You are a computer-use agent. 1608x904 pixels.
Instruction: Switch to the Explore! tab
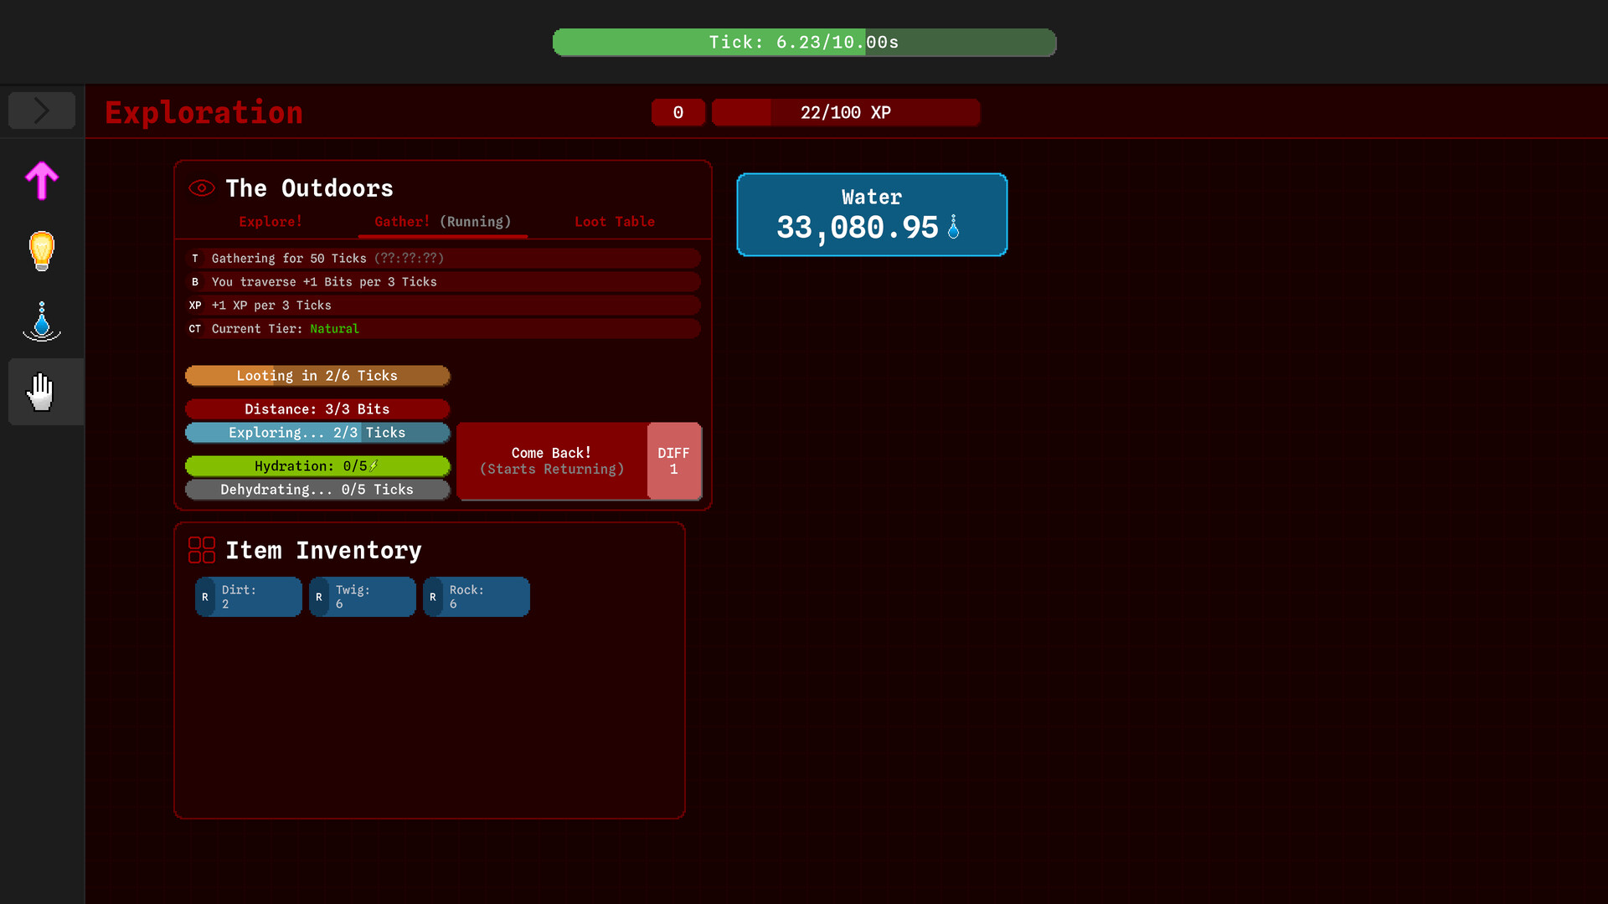tap(270, 222)
